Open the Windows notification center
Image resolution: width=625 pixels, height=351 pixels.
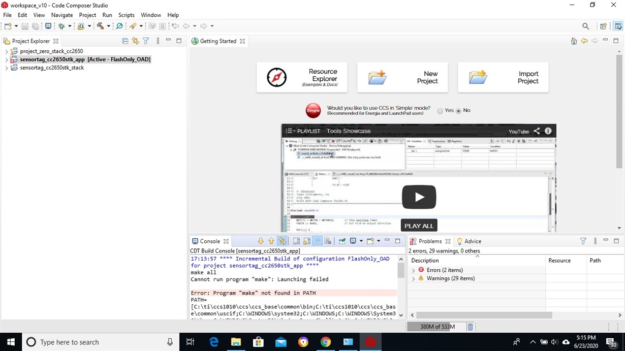tap(611, 342)
